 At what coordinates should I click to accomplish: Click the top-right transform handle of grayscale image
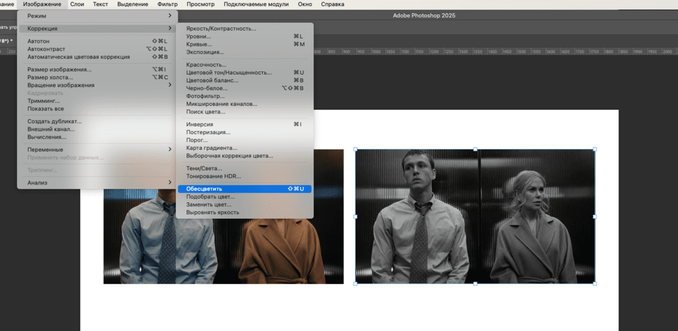[x=595, y=149]
